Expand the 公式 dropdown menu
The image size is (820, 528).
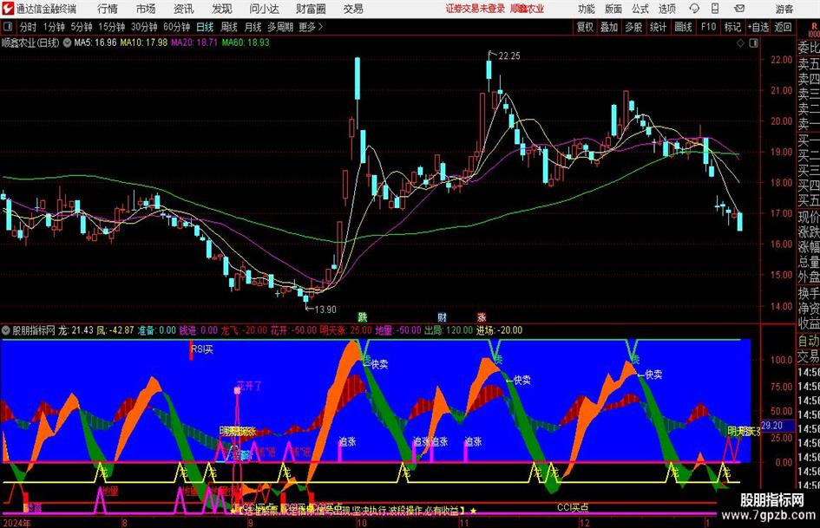click(640, 9)
